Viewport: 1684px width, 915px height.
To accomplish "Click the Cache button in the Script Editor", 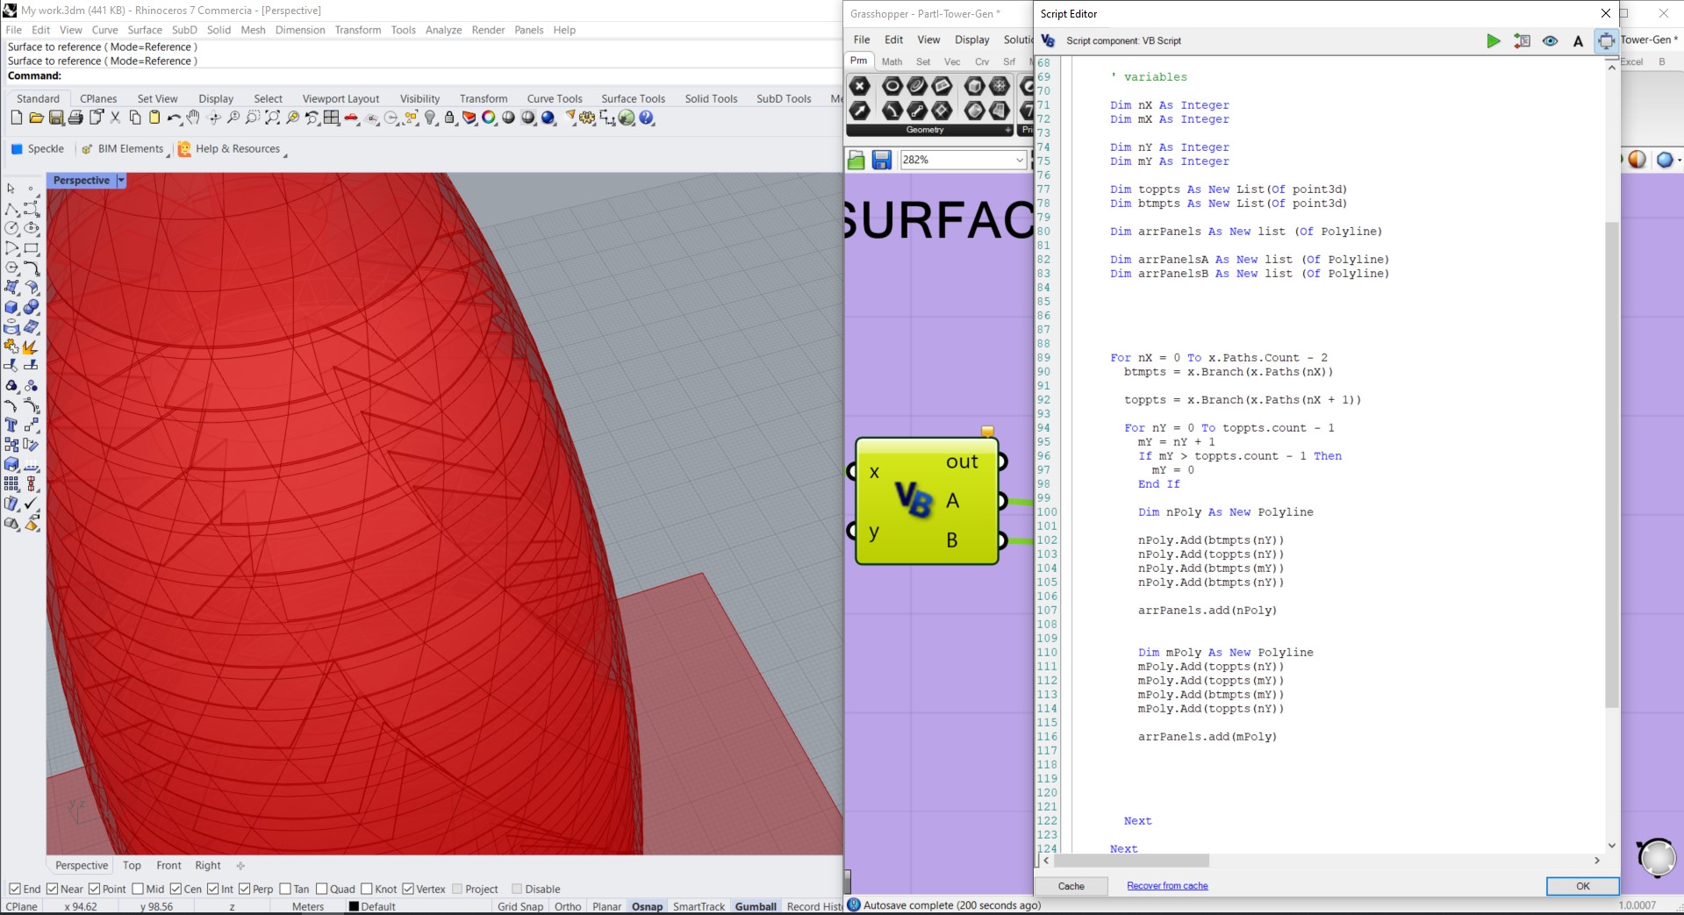I will [1071, 886].
